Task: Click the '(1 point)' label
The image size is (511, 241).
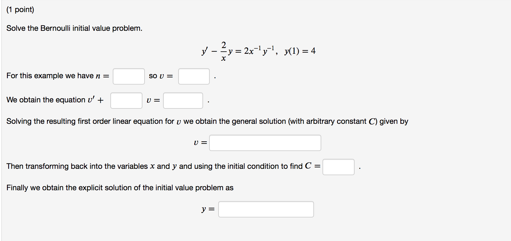Action: point(20,9)
